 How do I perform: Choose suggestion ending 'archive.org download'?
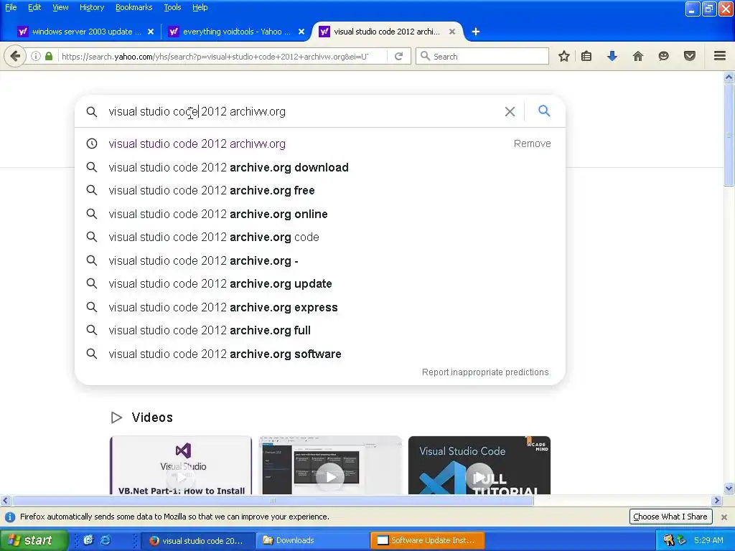click(320, 167)
